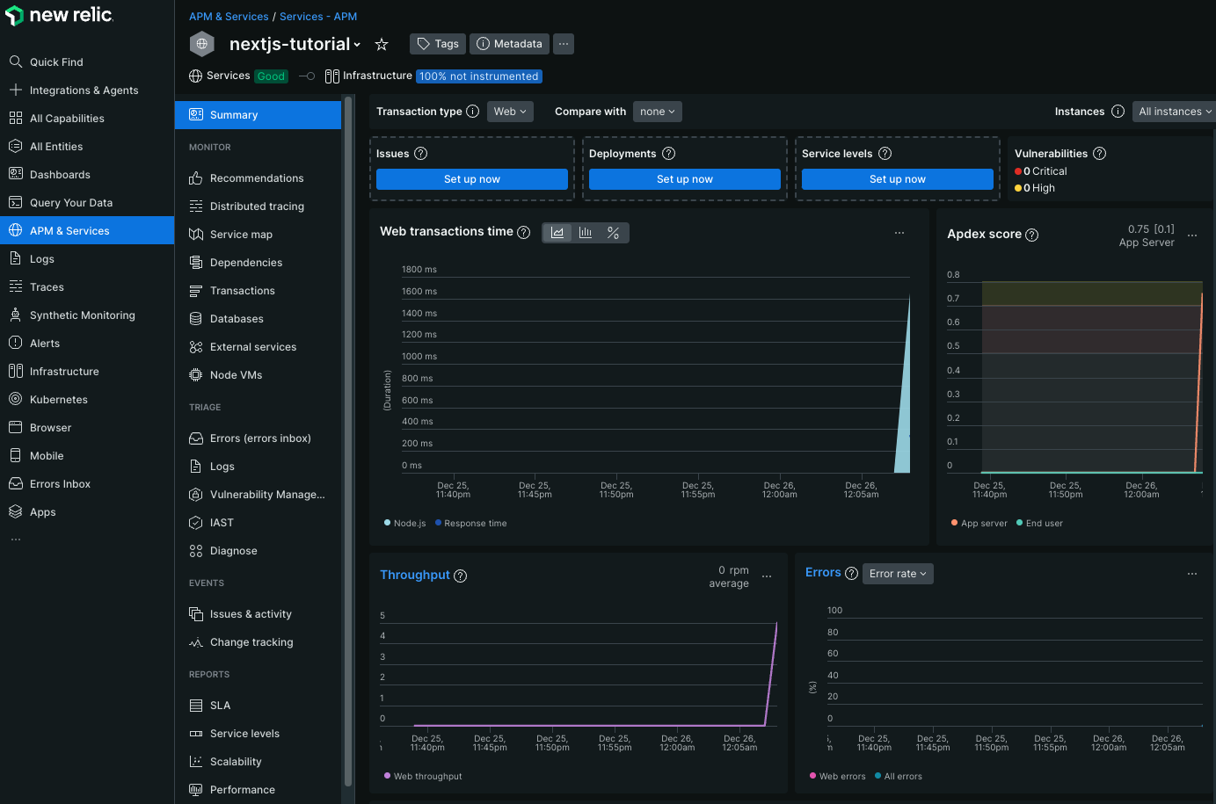
Task: Select Summary in the side menu
Action: [258, 115]
